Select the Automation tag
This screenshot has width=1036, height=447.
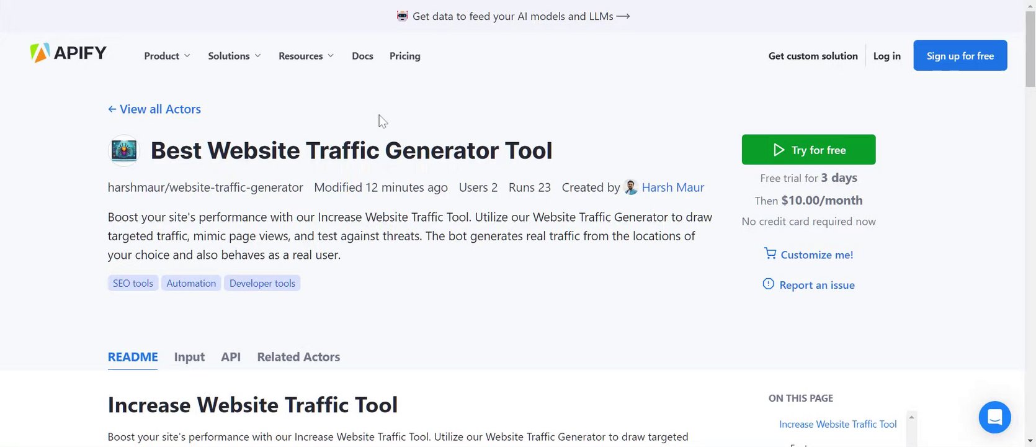(191, 283)
